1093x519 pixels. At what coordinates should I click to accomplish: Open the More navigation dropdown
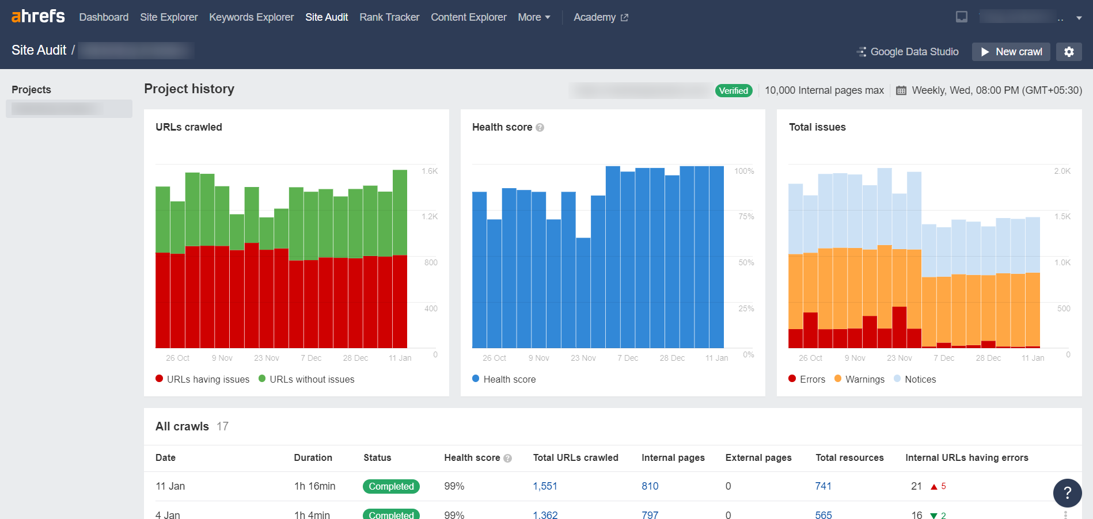click(x=533, y=17)
